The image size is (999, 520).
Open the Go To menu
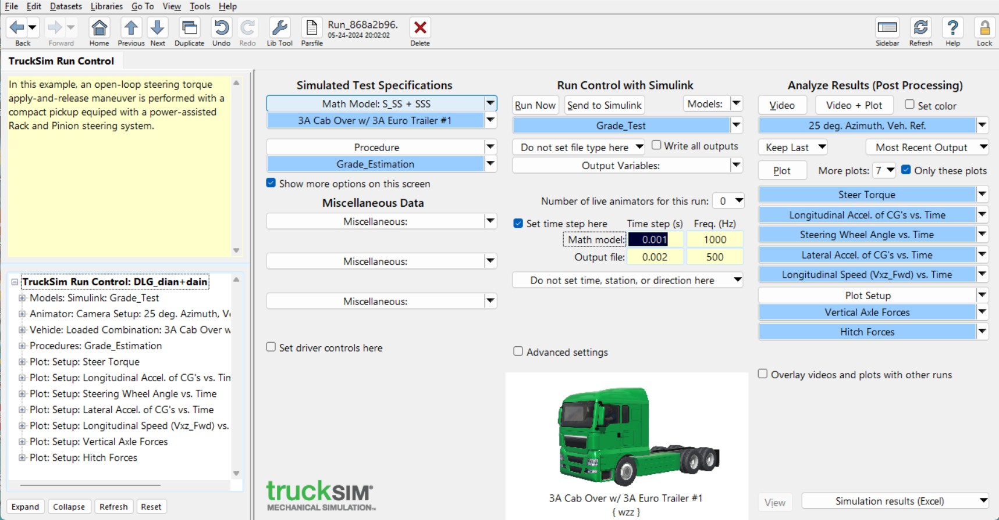(143, 6)
